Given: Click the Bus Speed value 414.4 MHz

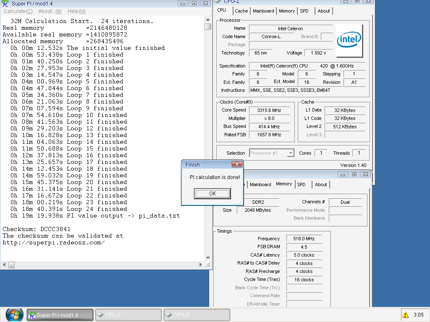Looking at the screenshot, I should tap(269, 127).
